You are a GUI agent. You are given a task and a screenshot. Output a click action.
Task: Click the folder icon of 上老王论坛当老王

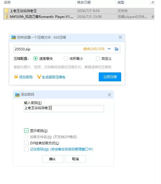[6, 11]
